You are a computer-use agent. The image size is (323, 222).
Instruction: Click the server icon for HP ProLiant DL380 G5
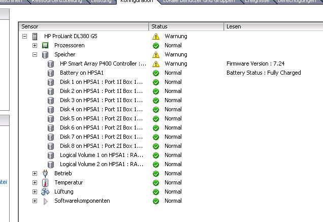[35, 37]
